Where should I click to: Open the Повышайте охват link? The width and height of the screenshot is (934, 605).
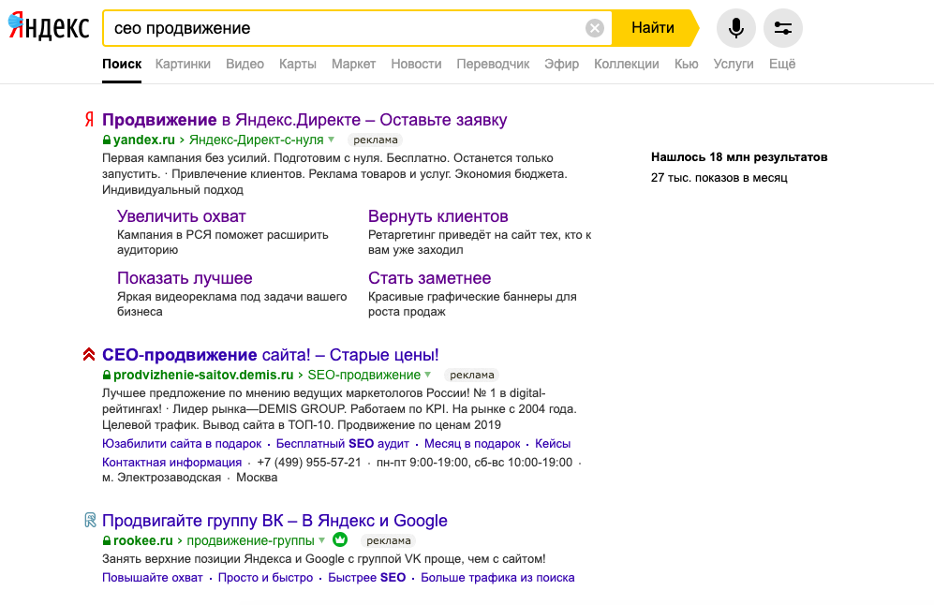tap(153, 578)
